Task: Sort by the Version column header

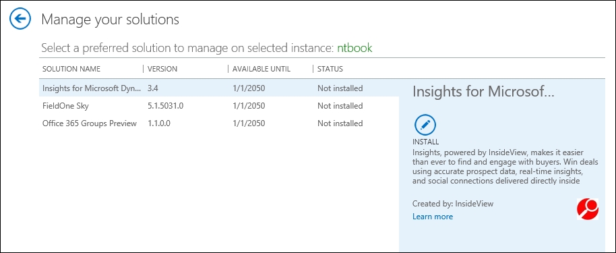Action: (162, 69)
